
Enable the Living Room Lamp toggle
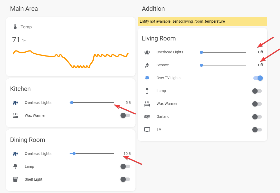(x=257, y=91)
